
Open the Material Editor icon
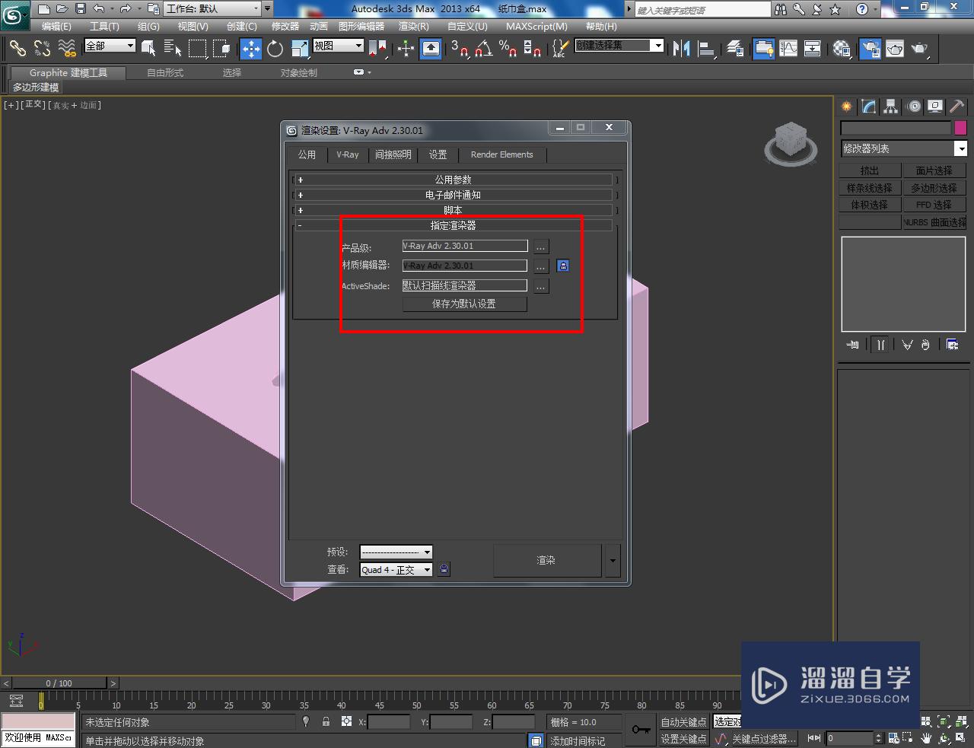[842, 49]
